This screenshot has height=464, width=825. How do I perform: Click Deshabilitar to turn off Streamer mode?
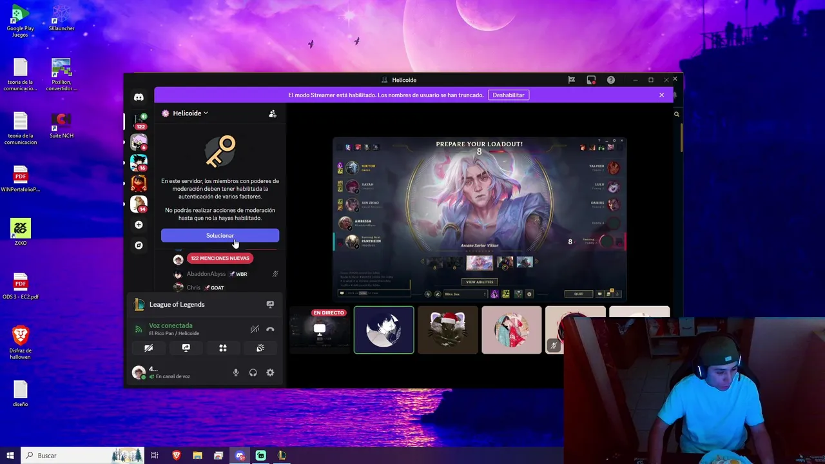tap(509, 95)
